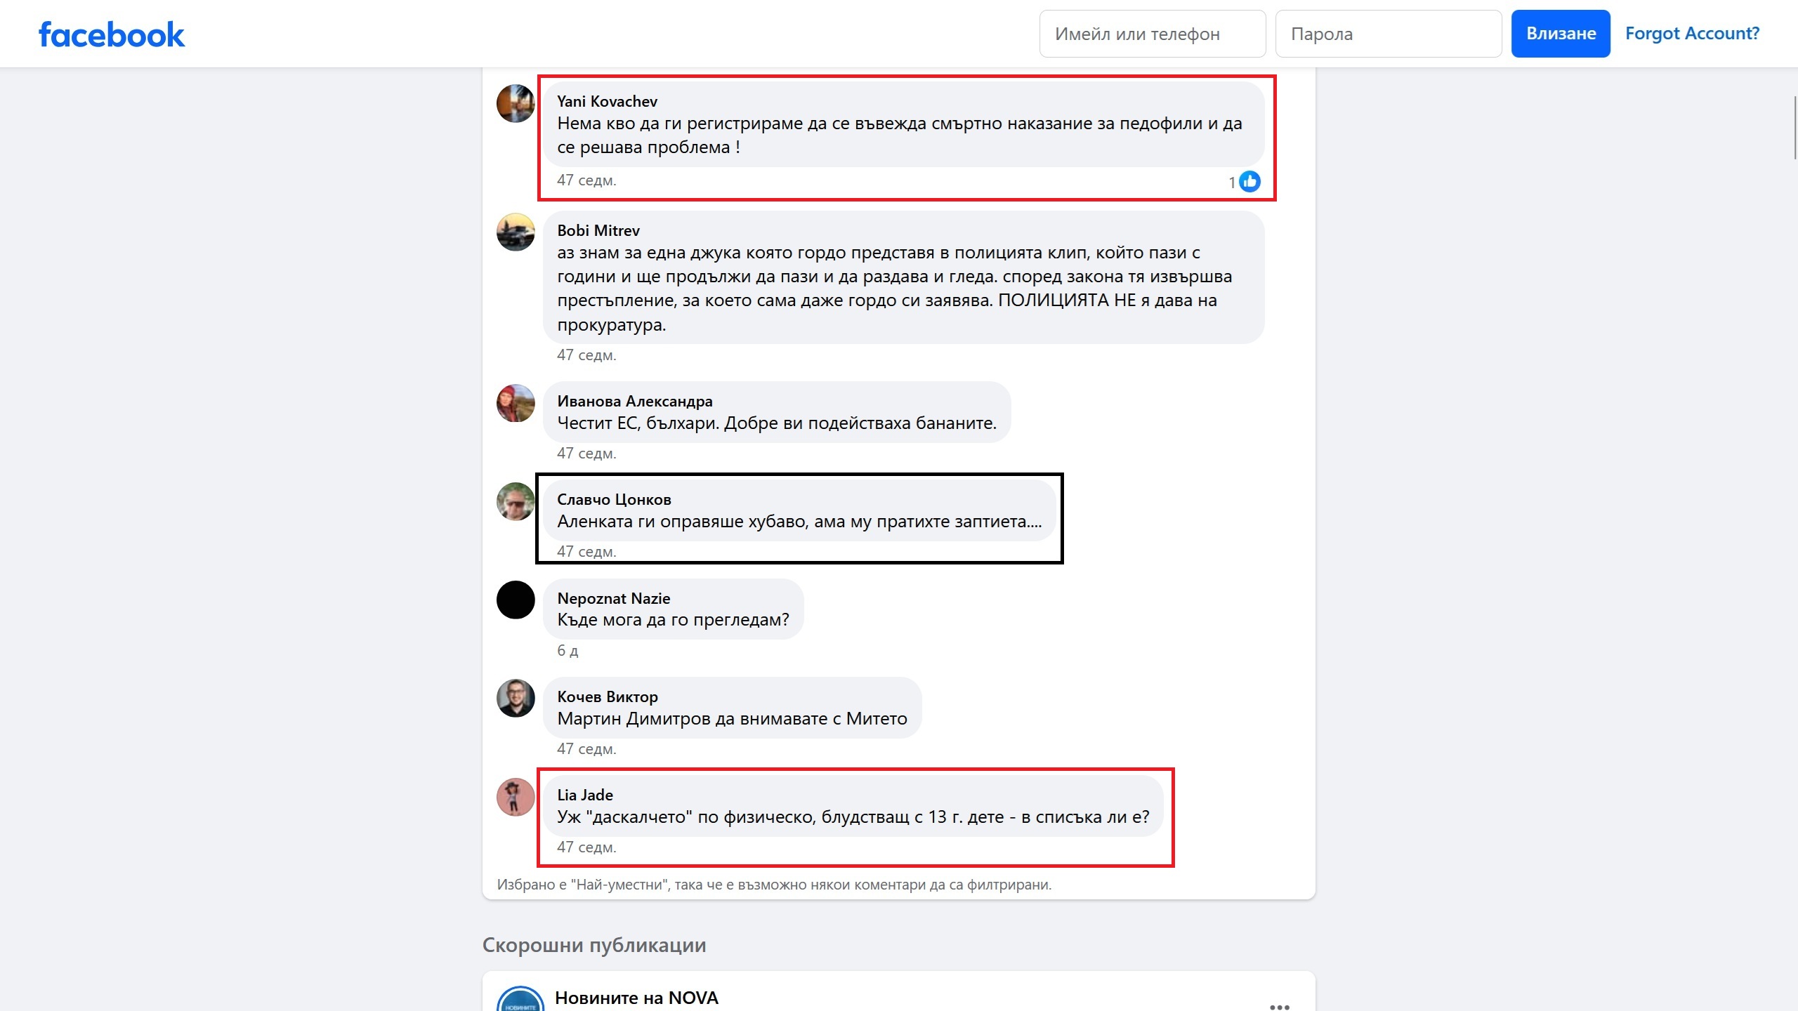The width and height of the screenshot is (1798, 1011).
Task: Click the Lia Jade name link
Action: pos(585,795)
